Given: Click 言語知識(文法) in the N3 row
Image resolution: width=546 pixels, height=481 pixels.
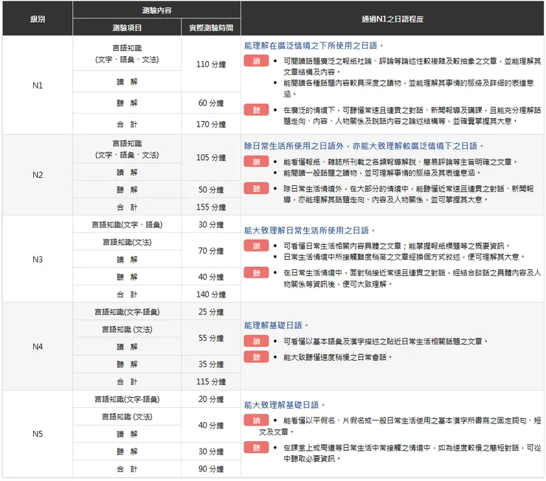Looking at the screenshot, I should [127, 242].
